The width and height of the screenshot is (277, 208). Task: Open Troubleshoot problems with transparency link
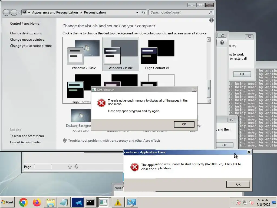pos(114,141)
